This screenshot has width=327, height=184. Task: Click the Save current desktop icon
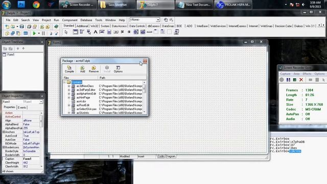click(x=166, y=20)
